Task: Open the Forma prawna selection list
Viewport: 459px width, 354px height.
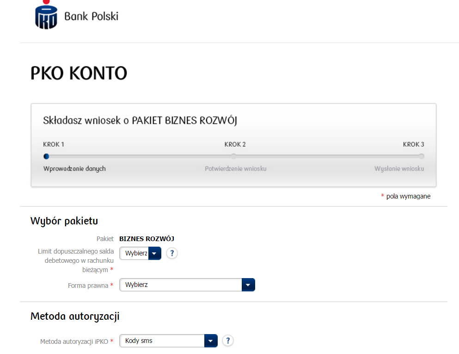Action: pyautogui.click(x=187, y=285)
